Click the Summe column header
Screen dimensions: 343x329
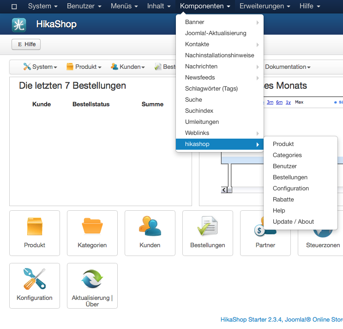(x=152, y=104)
